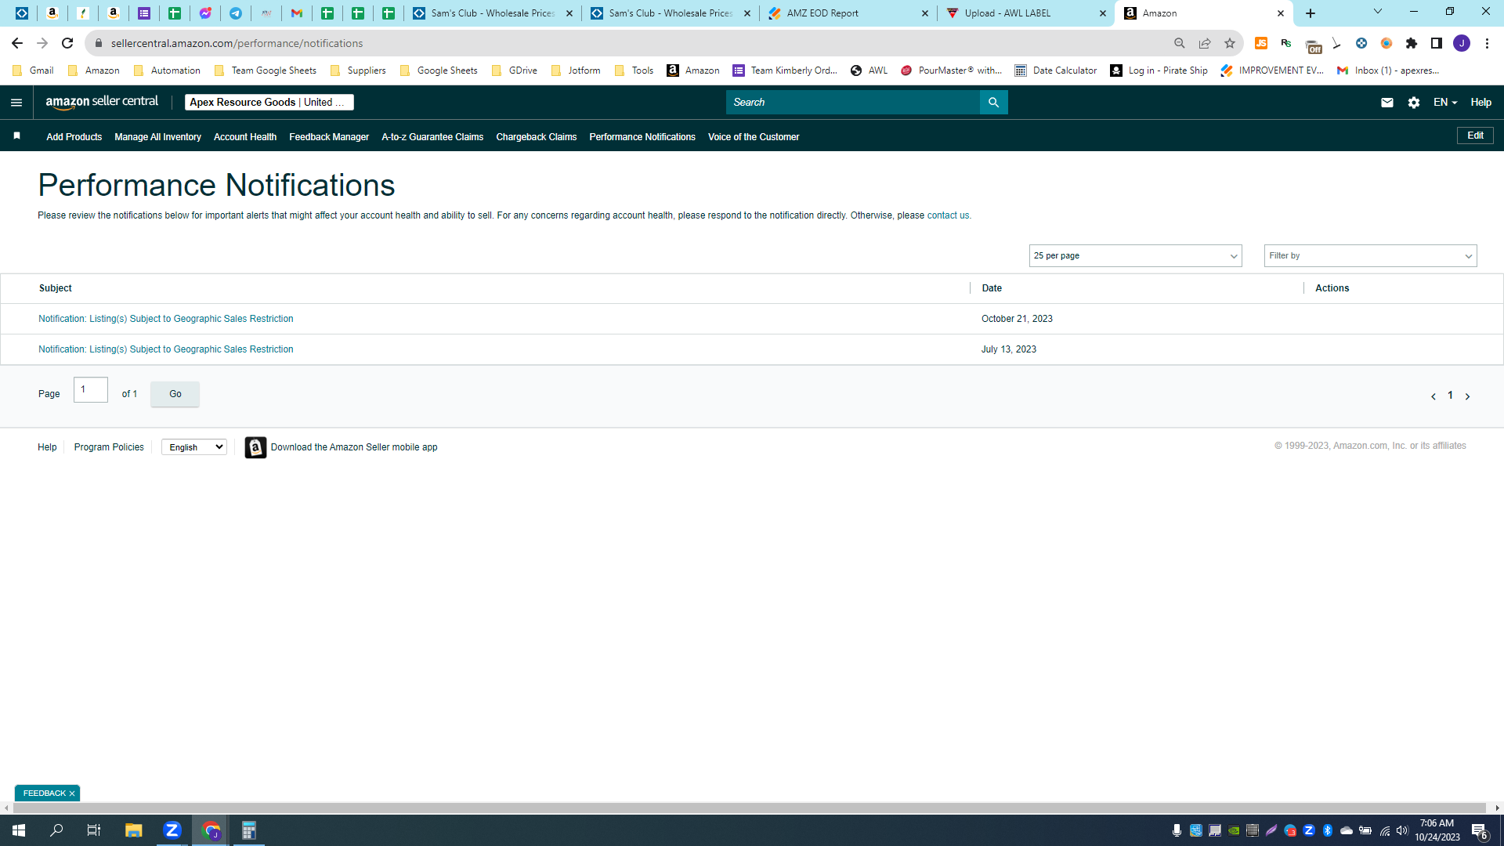Click the amazon seller central logo

pos(102,102)
